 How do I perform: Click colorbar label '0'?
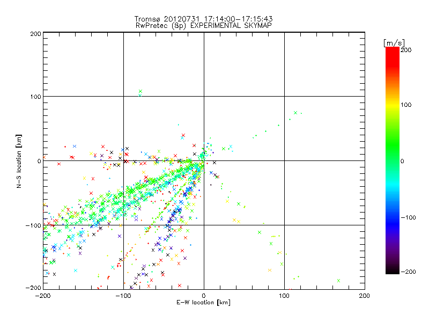[402, 161]
